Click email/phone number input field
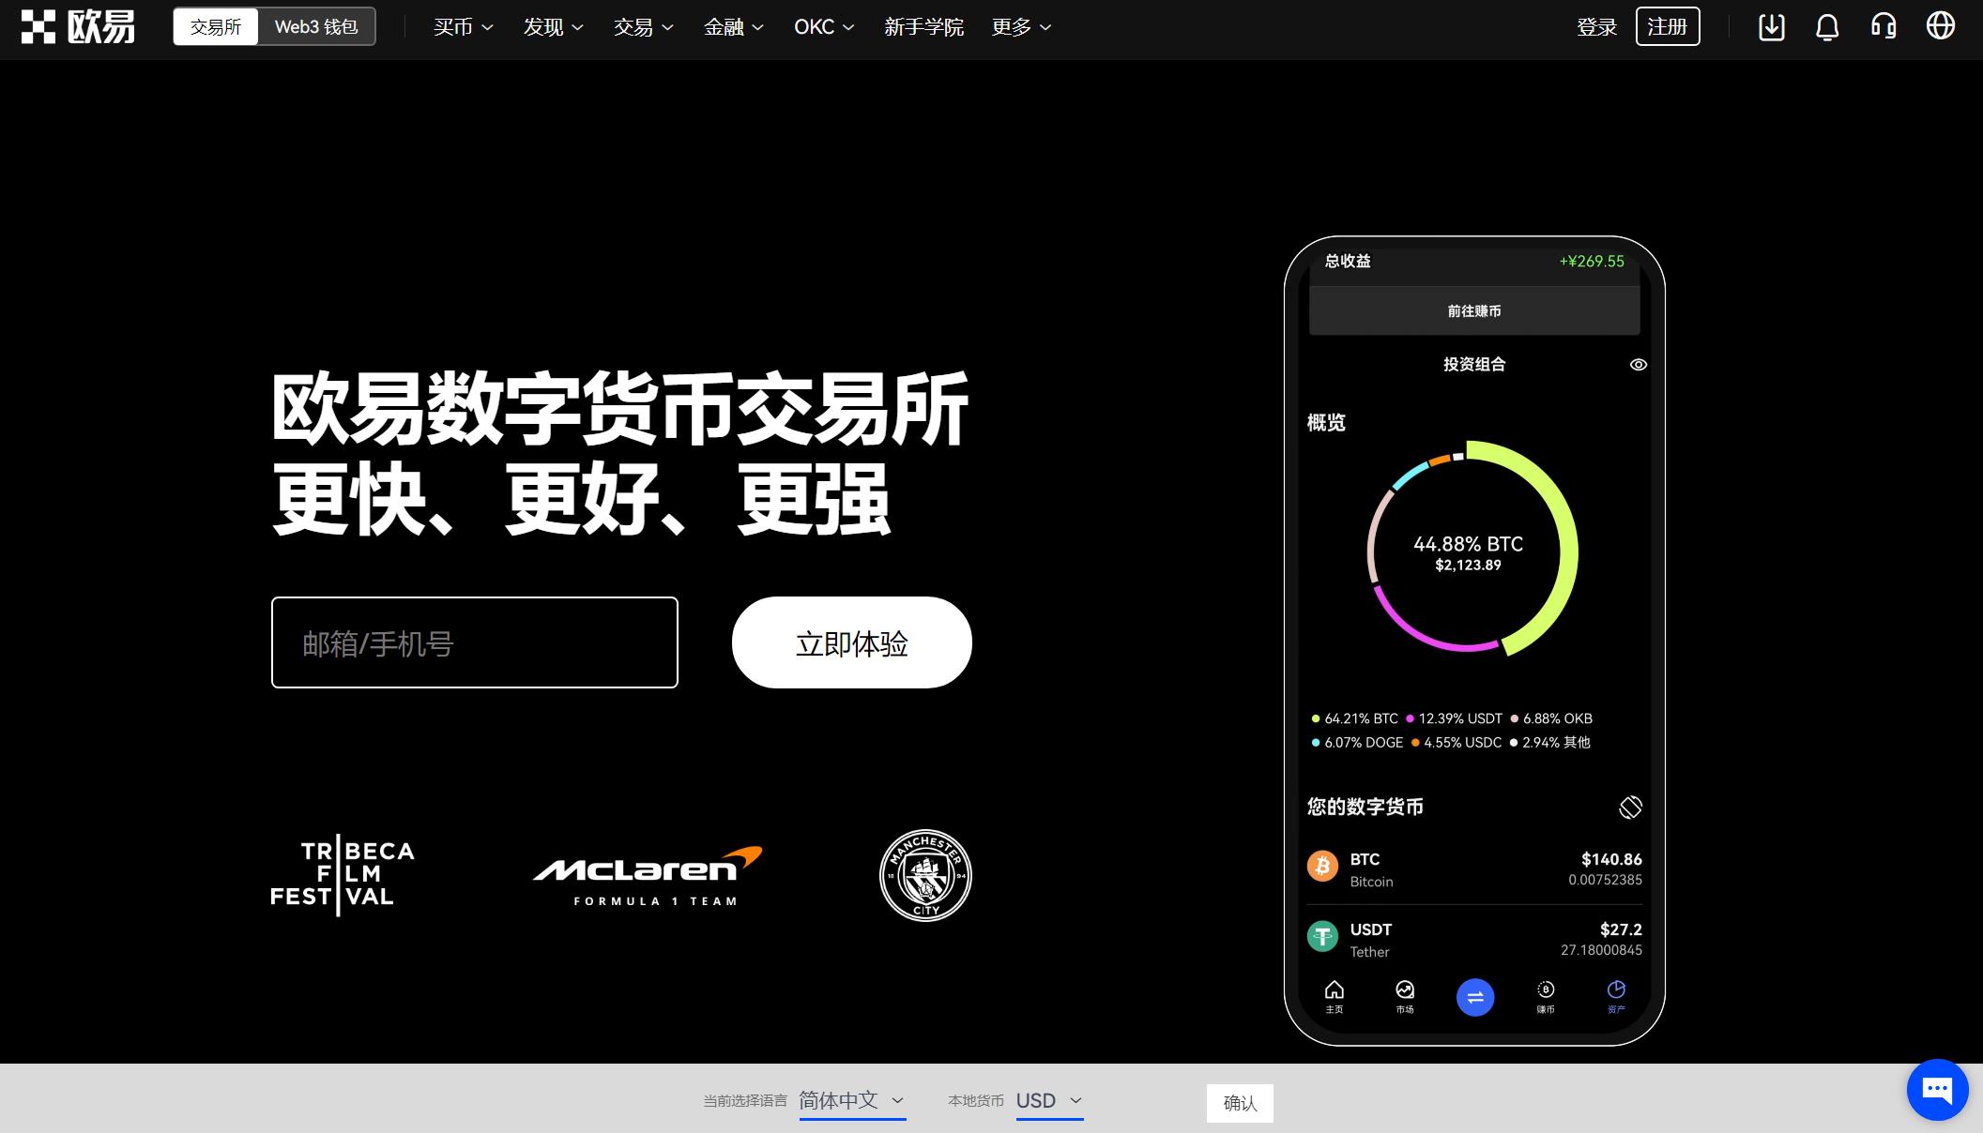Viewport: 1983px width, 1133px height. [475, 642]
